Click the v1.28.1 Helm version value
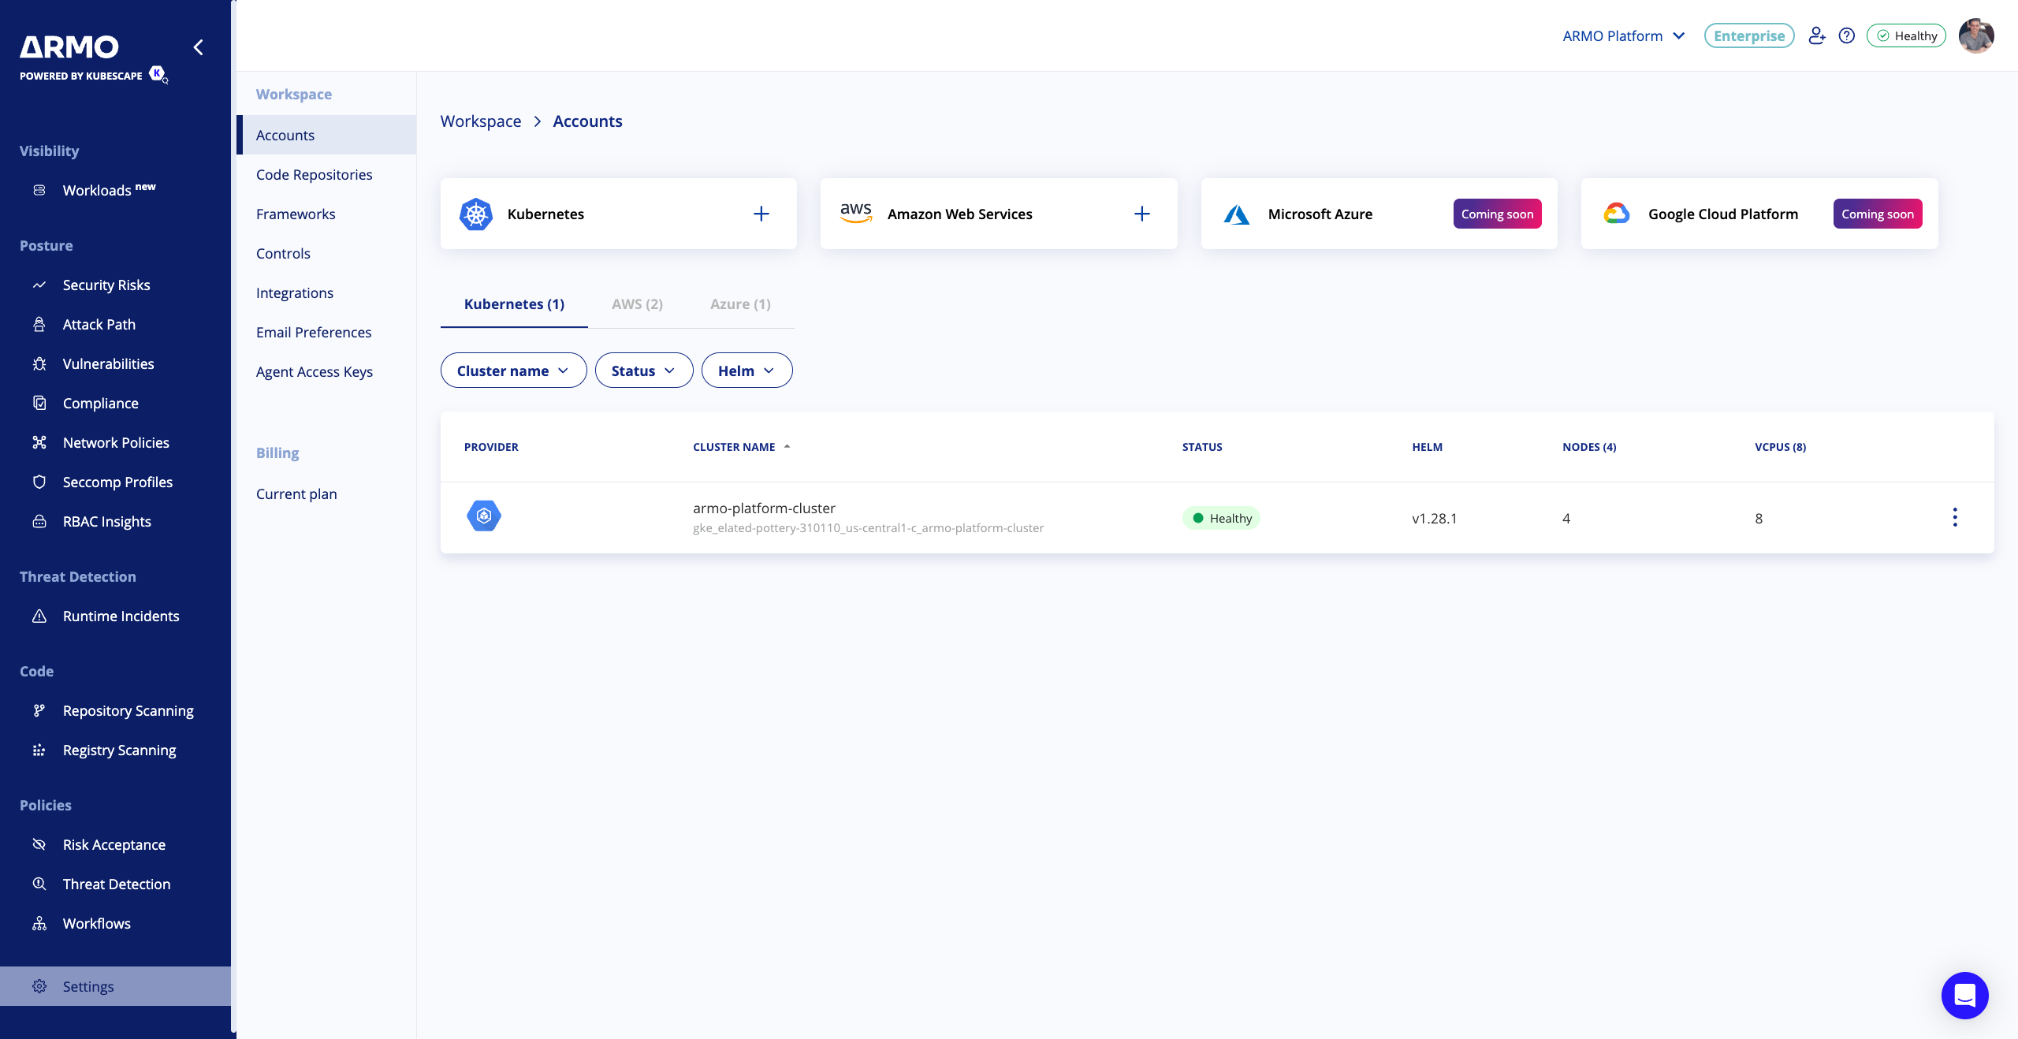The width and height of the screenshot is (2018, 1039). pos(1435,518)
